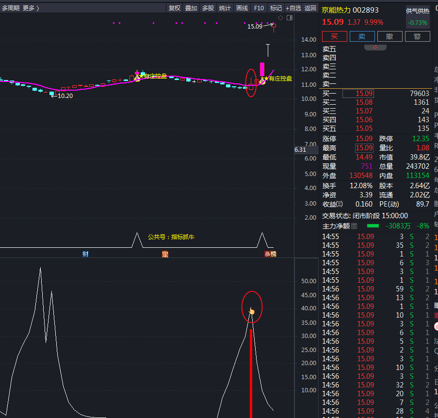Screen dimensions: 438x418
Task: Open the 多周期 period selector
Action: point(11,8)
